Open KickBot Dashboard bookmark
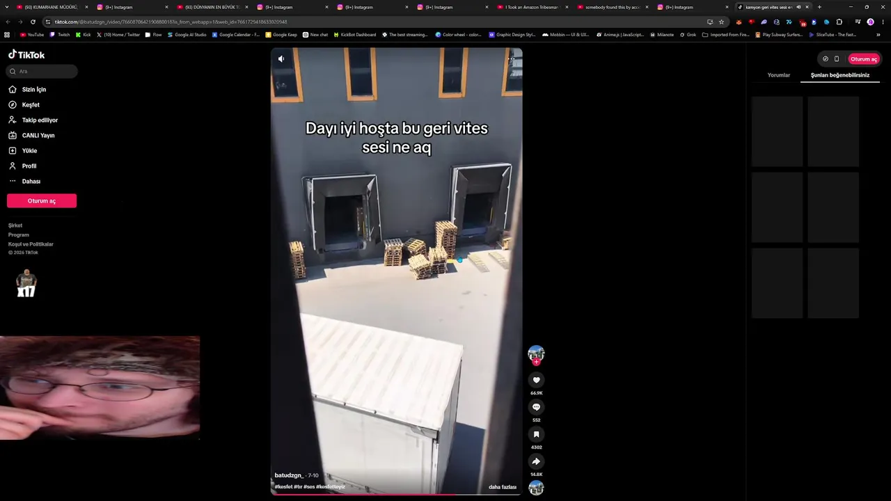The height and width of the screenshot is (501, 891). pyautogui.click(x=354, y=35)
